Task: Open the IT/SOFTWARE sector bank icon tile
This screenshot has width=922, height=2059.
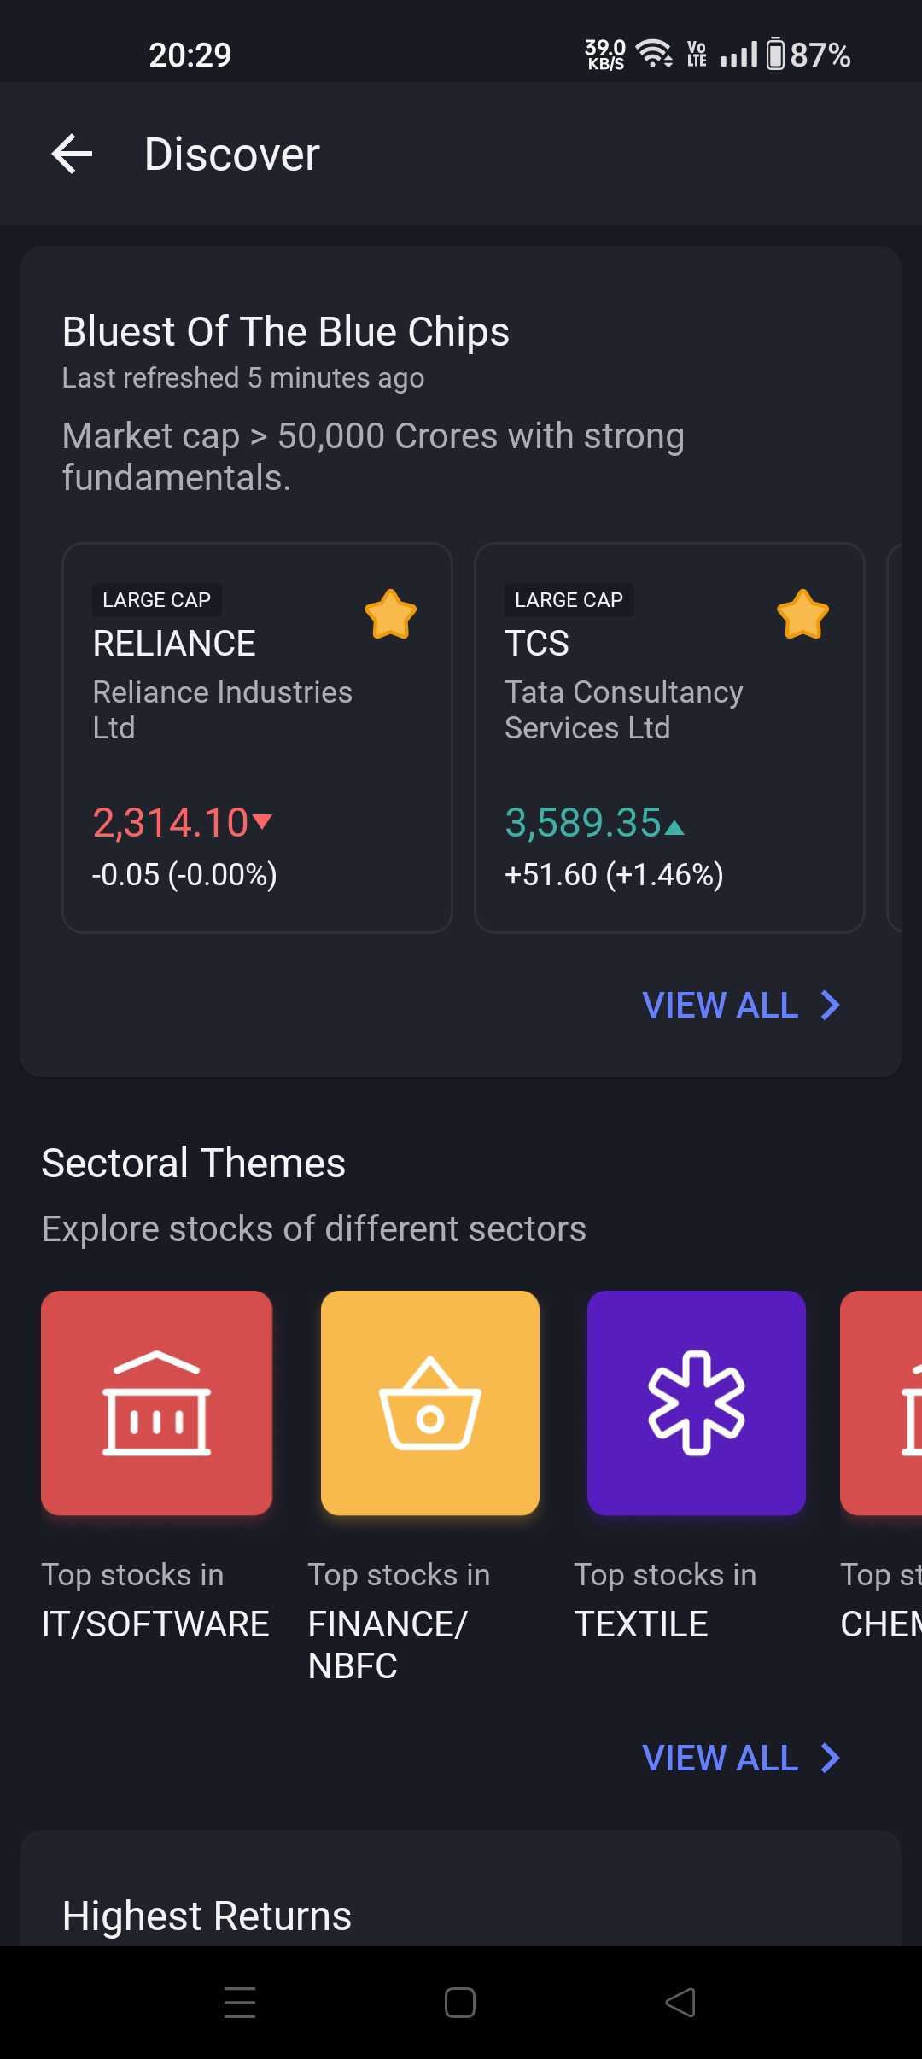Action: pos(157,1403)
